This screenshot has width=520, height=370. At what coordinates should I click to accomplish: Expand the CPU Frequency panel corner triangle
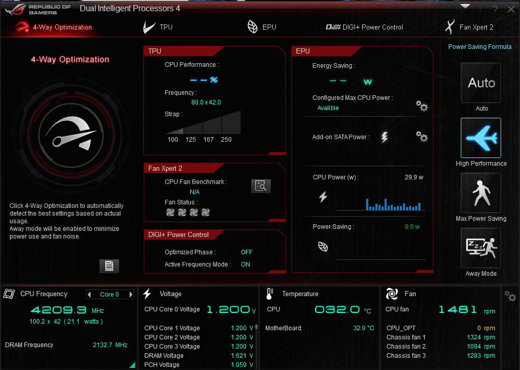(133, 365)
